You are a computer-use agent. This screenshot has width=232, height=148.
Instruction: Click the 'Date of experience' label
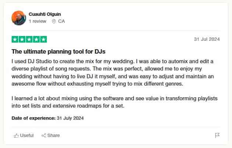33,118
